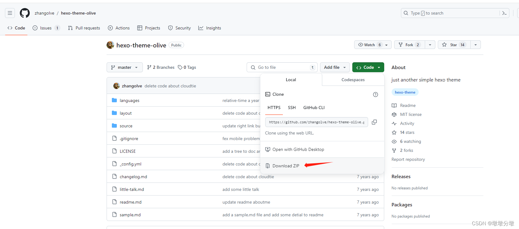Select the Local tab in clone popup
519x229 pixels.
(291, 80)
